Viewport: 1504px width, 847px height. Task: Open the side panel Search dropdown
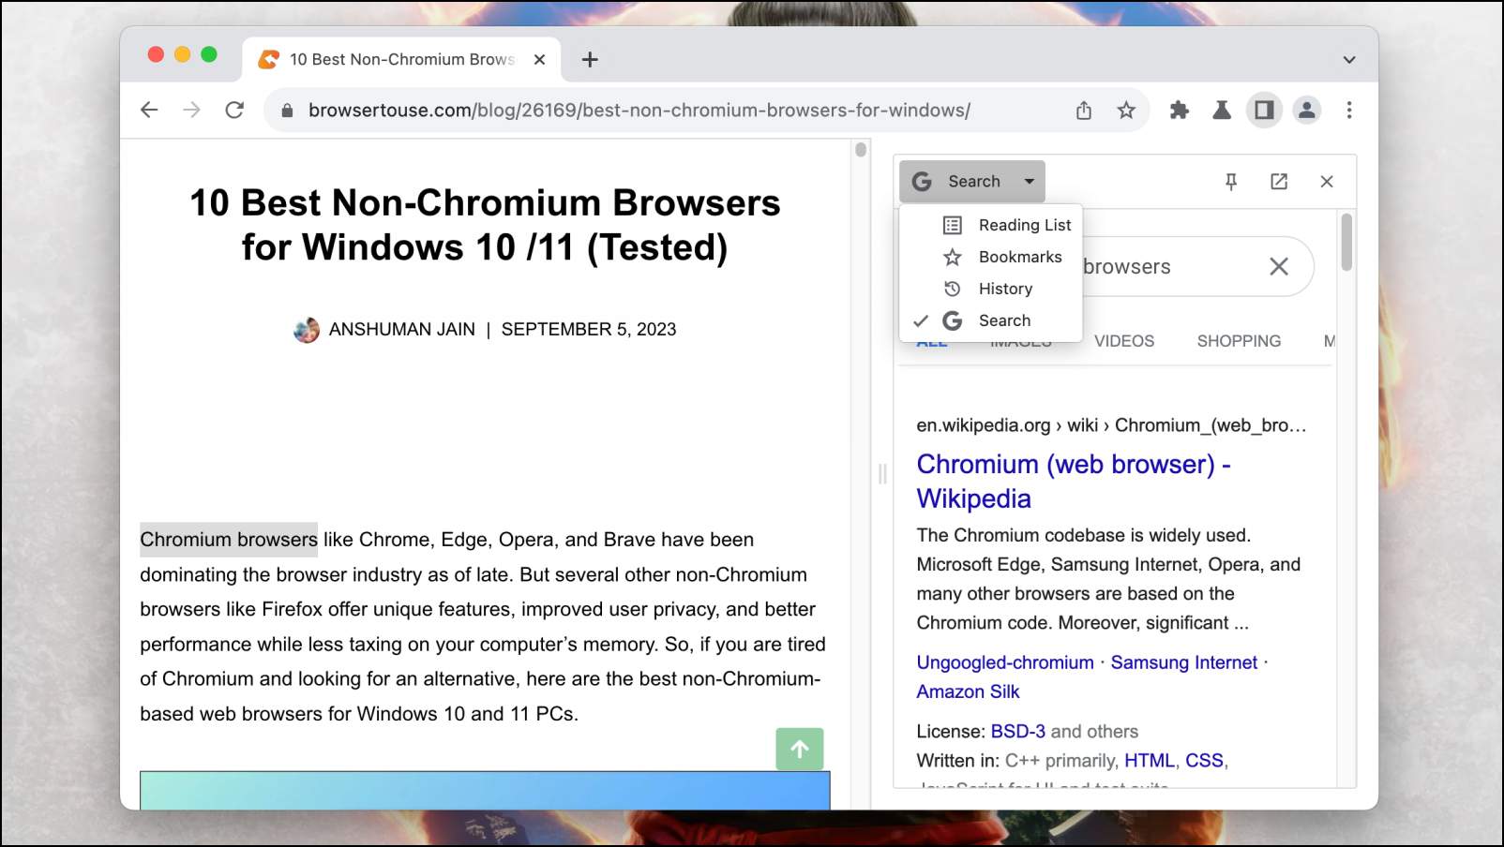point(972,182)
